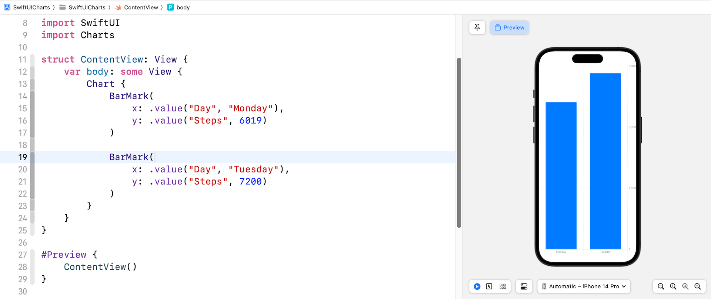This screenshot has width=711, height=299.
Task: Click the Preview button above the canvas
Action: [x=510, y=27]
